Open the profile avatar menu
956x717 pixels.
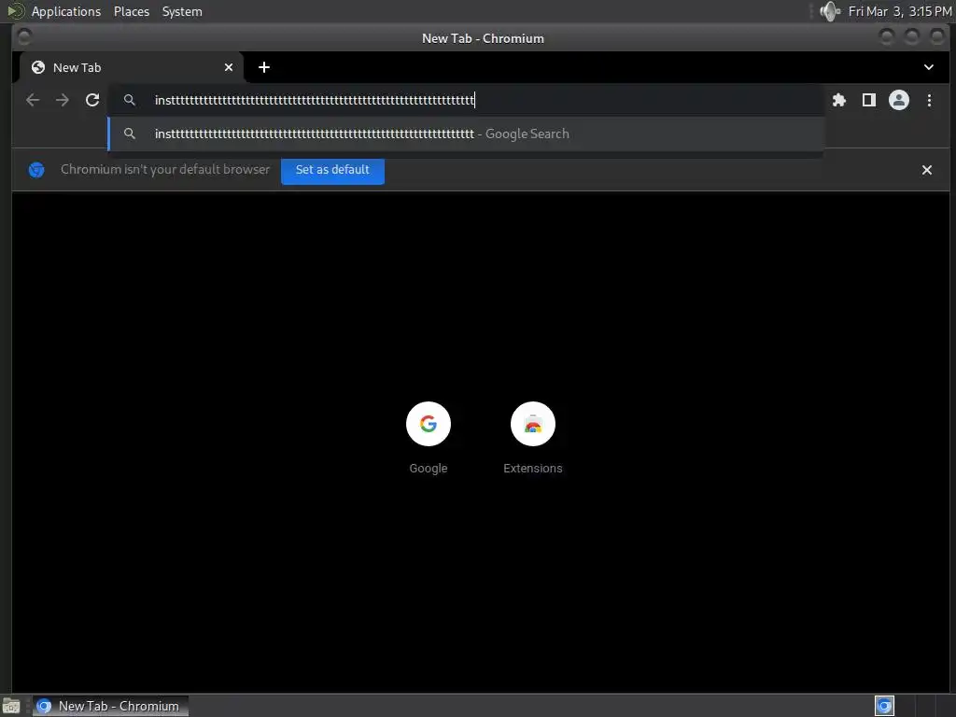tap(899, 100)
